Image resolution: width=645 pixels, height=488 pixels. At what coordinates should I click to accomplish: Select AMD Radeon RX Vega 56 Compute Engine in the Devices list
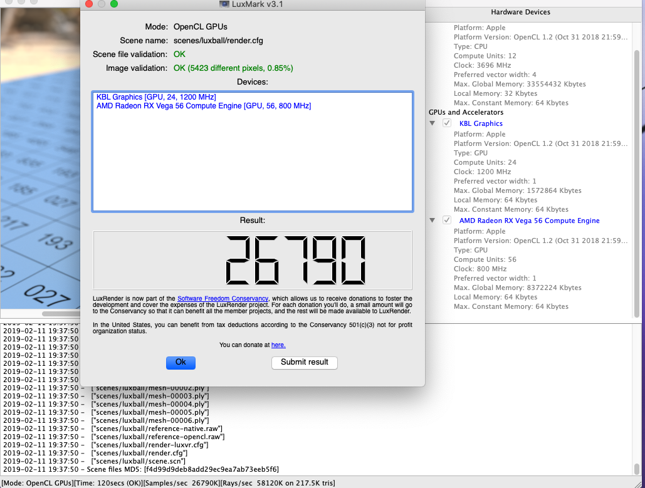pyautogui.click(x=204, y=106)
